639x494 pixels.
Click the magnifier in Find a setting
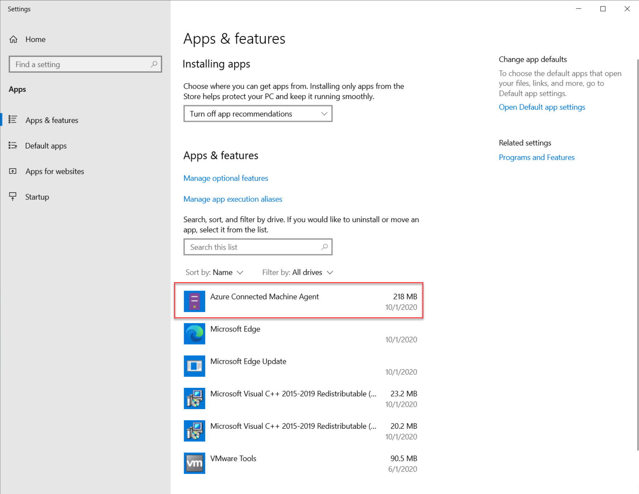click(x=154, y=64)
